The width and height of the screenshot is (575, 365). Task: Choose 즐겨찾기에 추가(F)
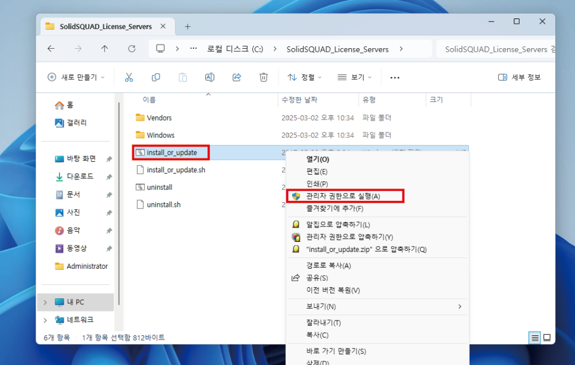point(377,209)
